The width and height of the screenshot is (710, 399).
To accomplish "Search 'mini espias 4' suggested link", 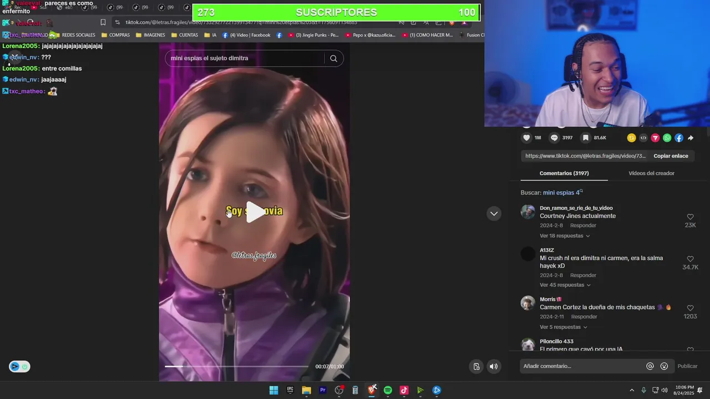I will [562, 193].
